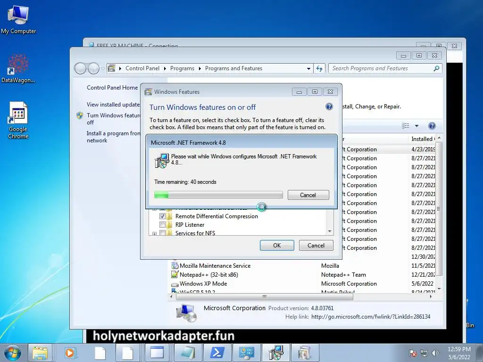This screenshot has width=483, height=362.
Task: Click the Microsoft help link URL
Action: click(x=371, y=316)
